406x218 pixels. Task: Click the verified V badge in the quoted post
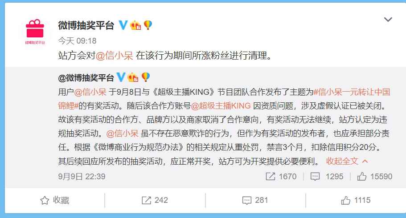coord(121,77)
